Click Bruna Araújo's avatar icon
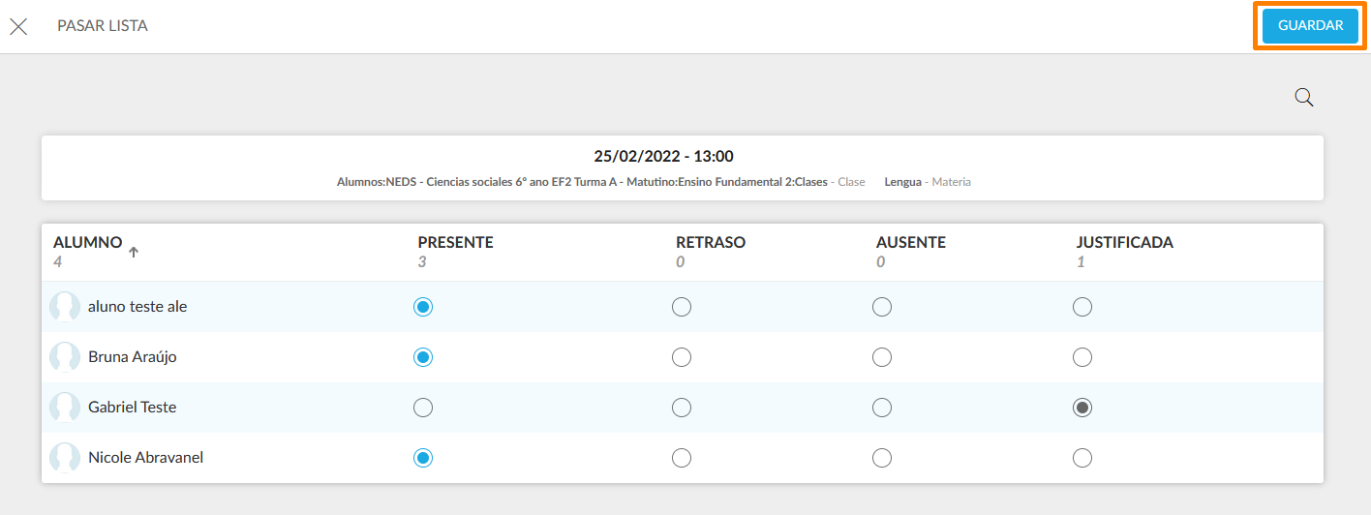The image size is (1371, 515). point(65,357)
